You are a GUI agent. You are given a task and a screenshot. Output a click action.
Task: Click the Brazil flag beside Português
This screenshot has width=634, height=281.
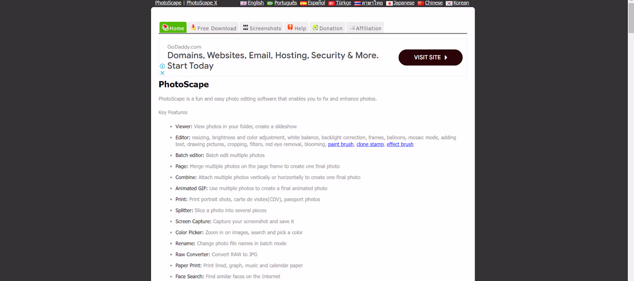tap(270, 3)
